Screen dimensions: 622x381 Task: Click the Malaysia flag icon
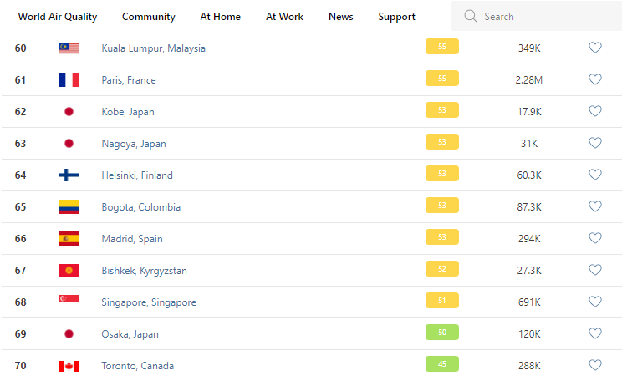tap(69, 48)
